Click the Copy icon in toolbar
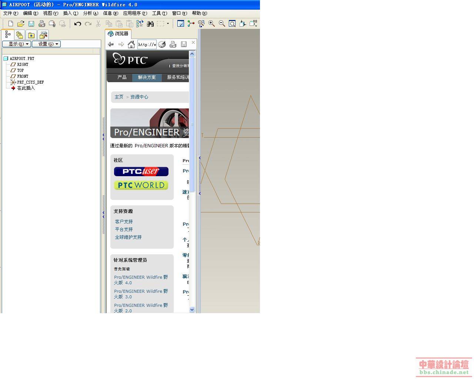Screen dimensions: 474x379 tap(109, 24)
